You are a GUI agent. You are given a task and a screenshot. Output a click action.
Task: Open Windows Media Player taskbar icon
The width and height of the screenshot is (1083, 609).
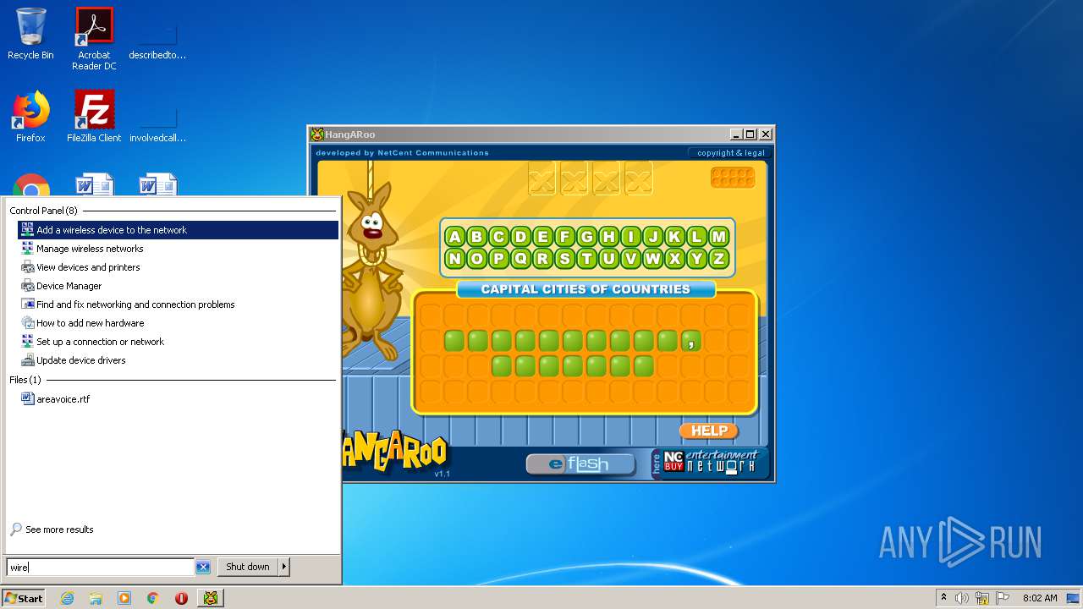pyautogui.click(x=124, y=598)
